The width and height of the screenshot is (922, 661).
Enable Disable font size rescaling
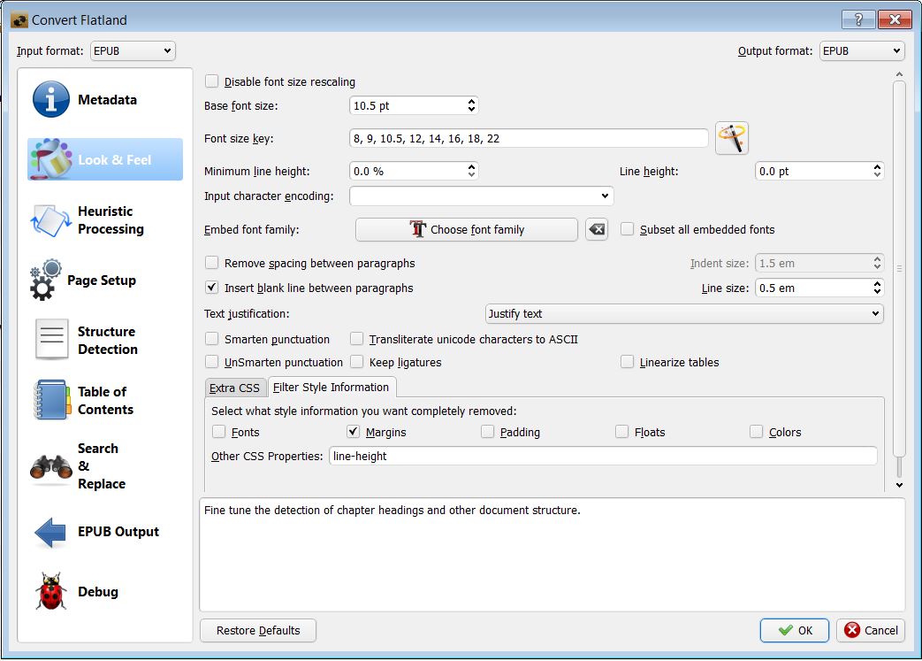(x=211, y=81)
